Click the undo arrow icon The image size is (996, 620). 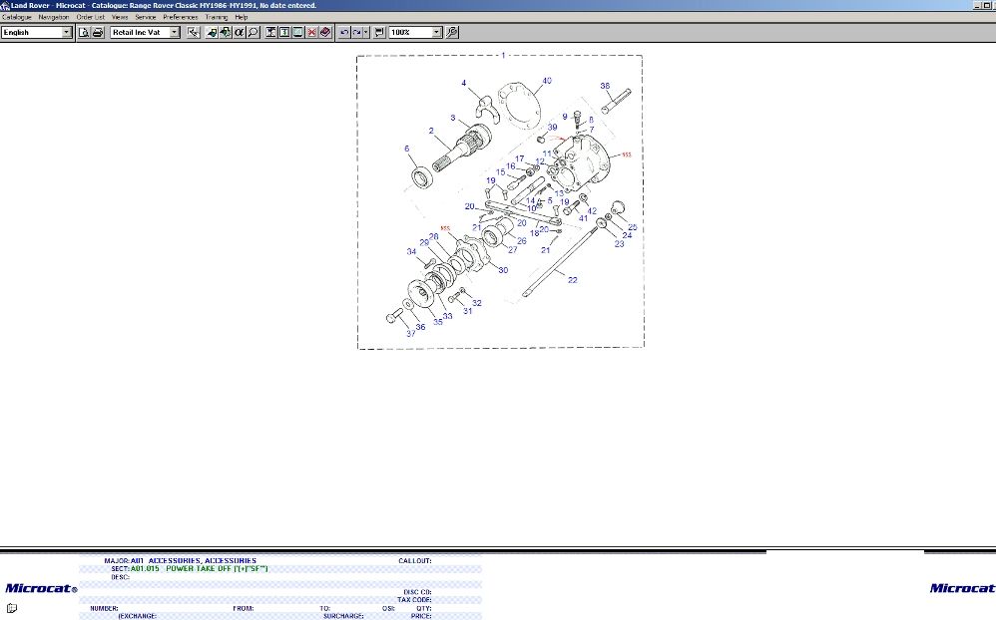click(x=343, y=32)
